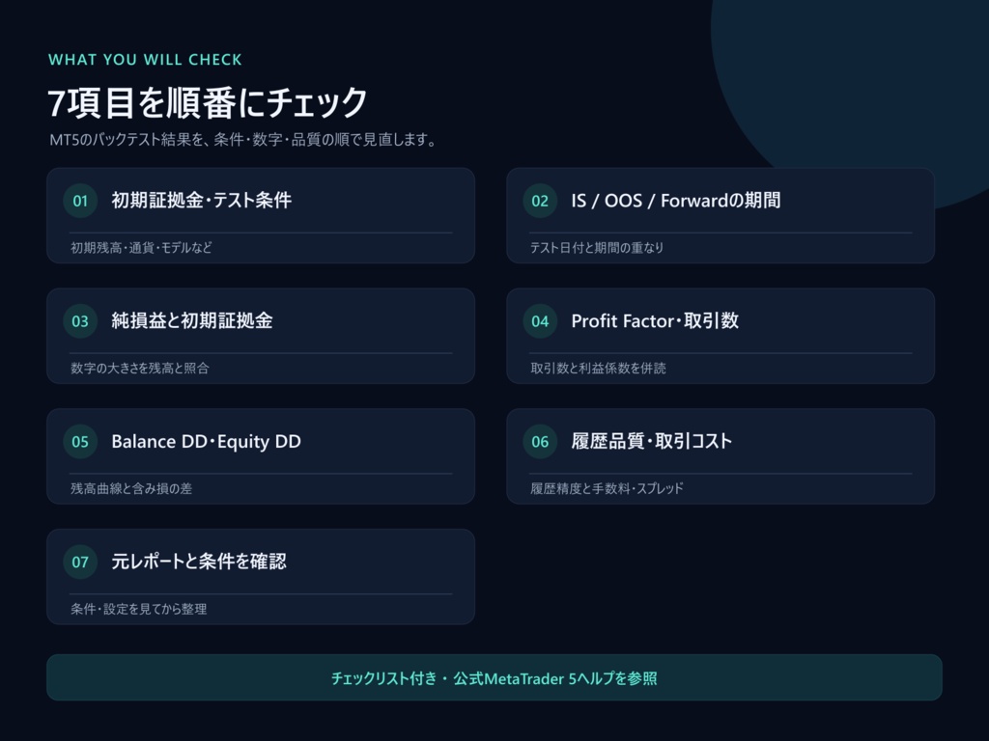Viewport: 989px width, 741px height.
Task: Click the 06 number badge
Action: 540,442
